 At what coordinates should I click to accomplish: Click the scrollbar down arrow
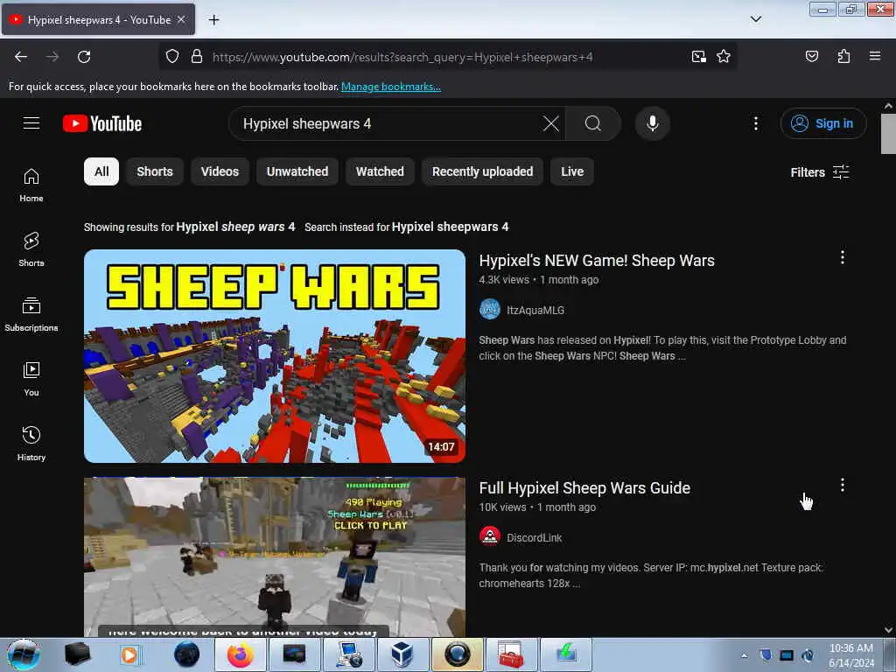[888, 630]
